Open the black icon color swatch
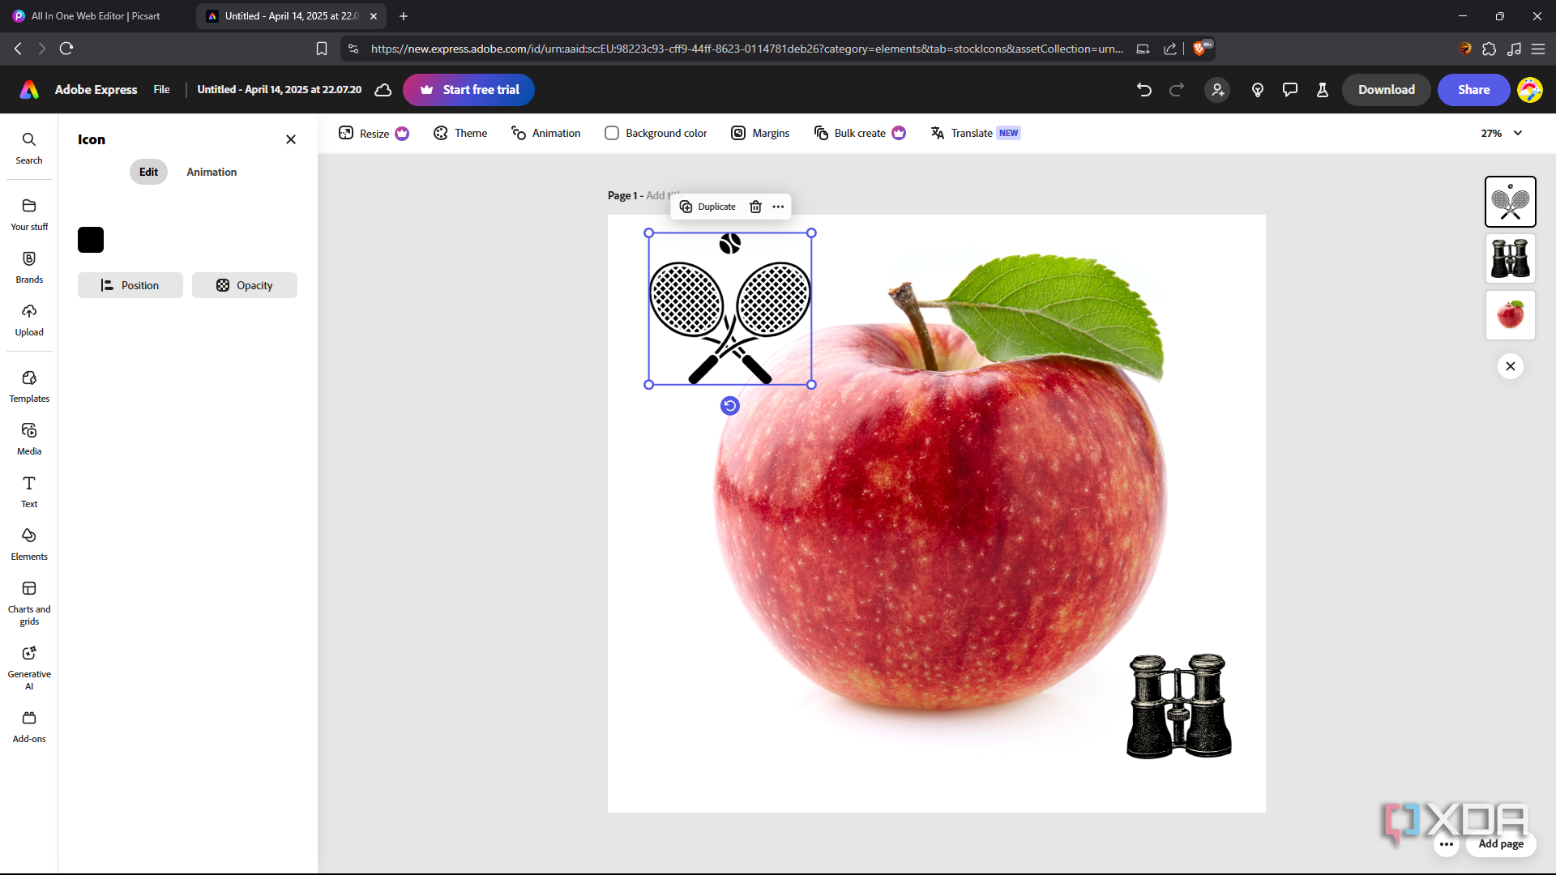The height and width of the screenshot is (875, 1556). point(91,240)
